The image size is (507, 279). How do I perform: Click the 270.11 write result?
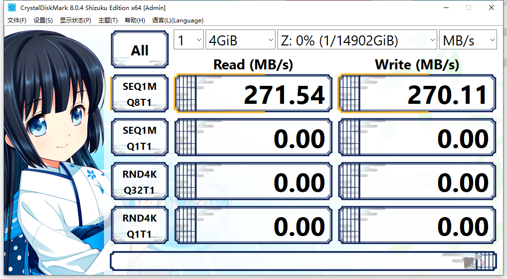pyautogui.click(x=417, y=94)
